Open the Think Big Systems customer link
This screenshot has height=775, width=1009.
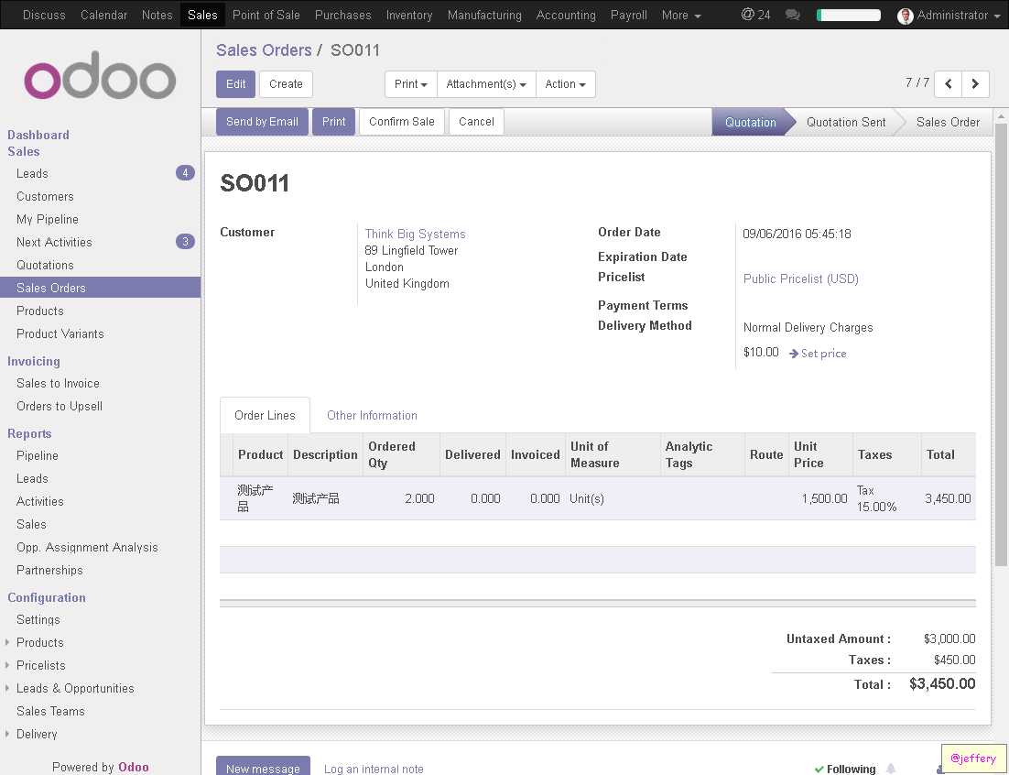[415, 234]
